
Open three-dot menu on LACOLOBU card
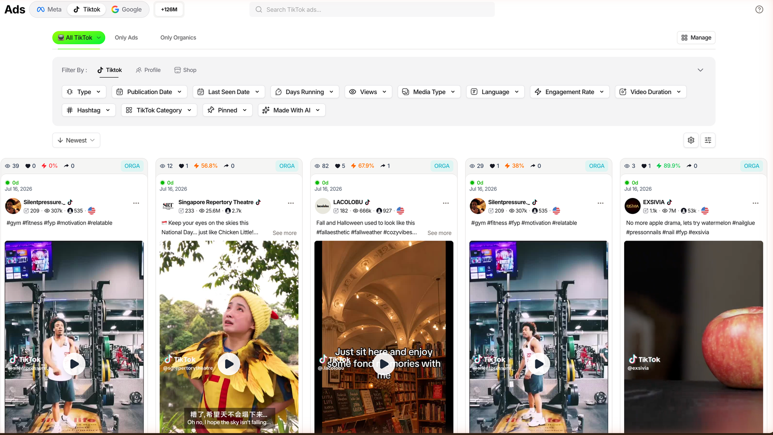click(x=445, y=203)
